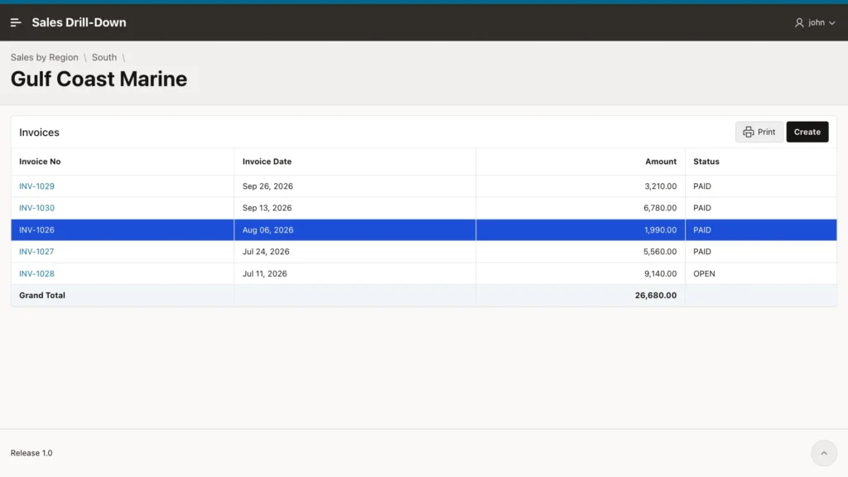Click the Gulf Coast Marine heading
848x477 pixels.
(x=99, y=79)
